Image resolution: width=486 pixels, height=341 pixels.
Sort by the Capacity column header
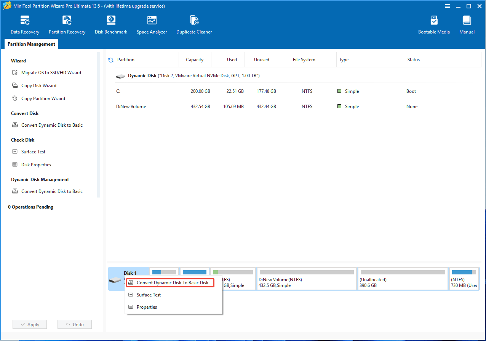(195, 60)
